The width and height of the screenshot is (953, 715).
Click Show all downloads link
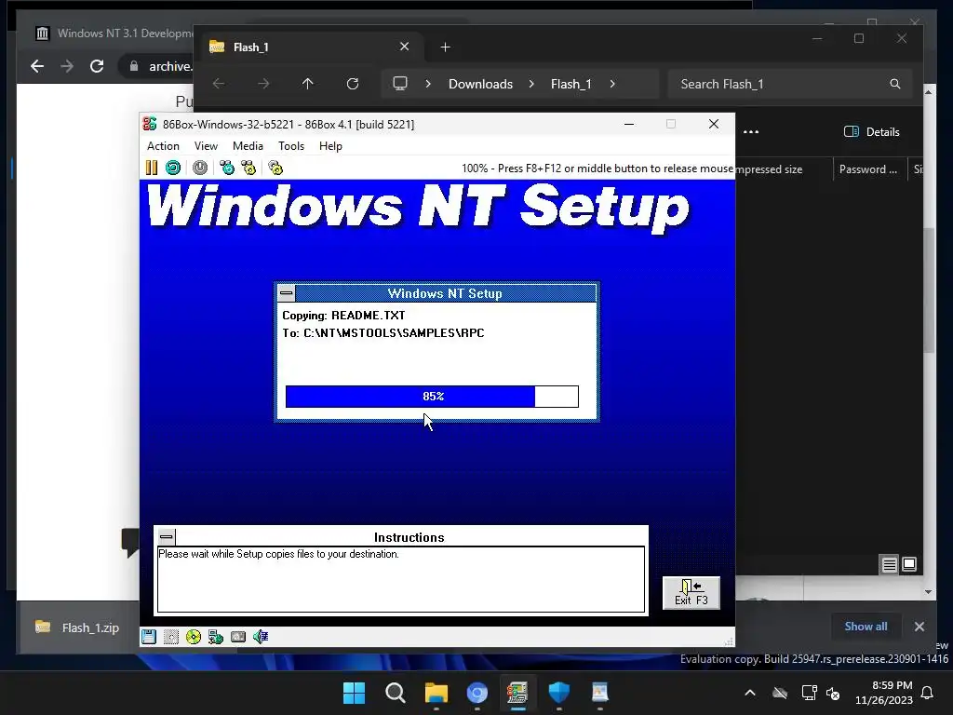pyautogui.click(x=866, y=627)
